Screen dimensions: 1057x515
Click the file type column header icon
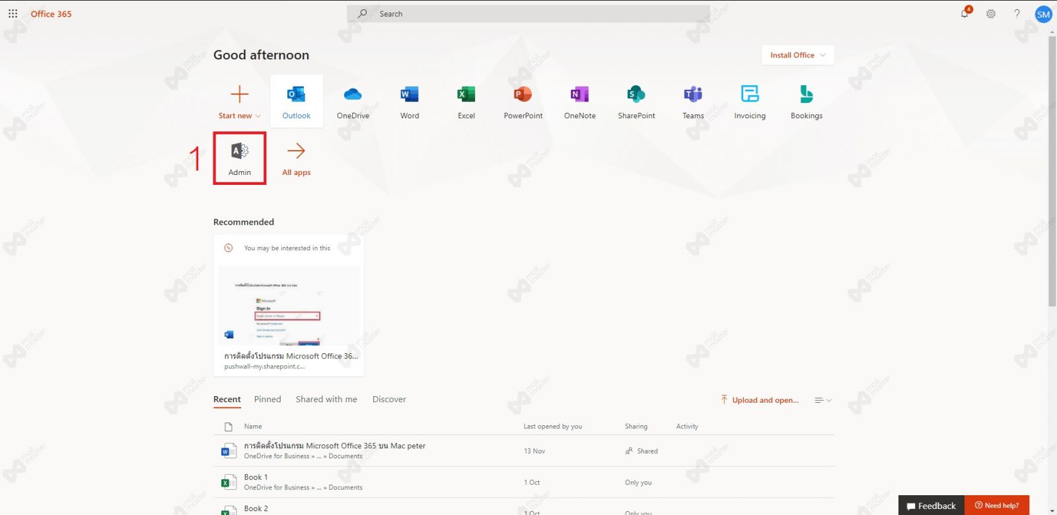(x=229, y=427)
